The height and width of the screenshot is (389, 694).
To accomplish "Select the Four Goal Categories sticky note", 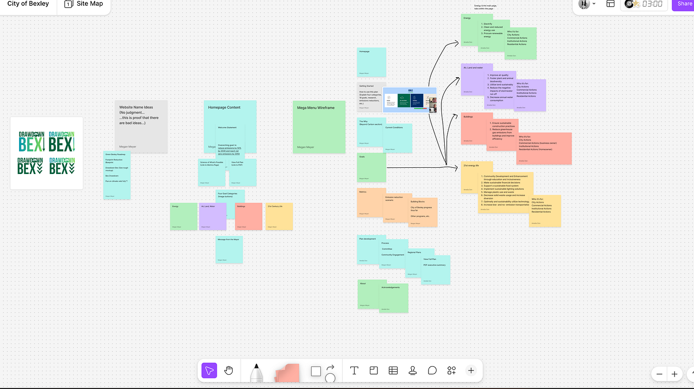I will coord(230,196).
